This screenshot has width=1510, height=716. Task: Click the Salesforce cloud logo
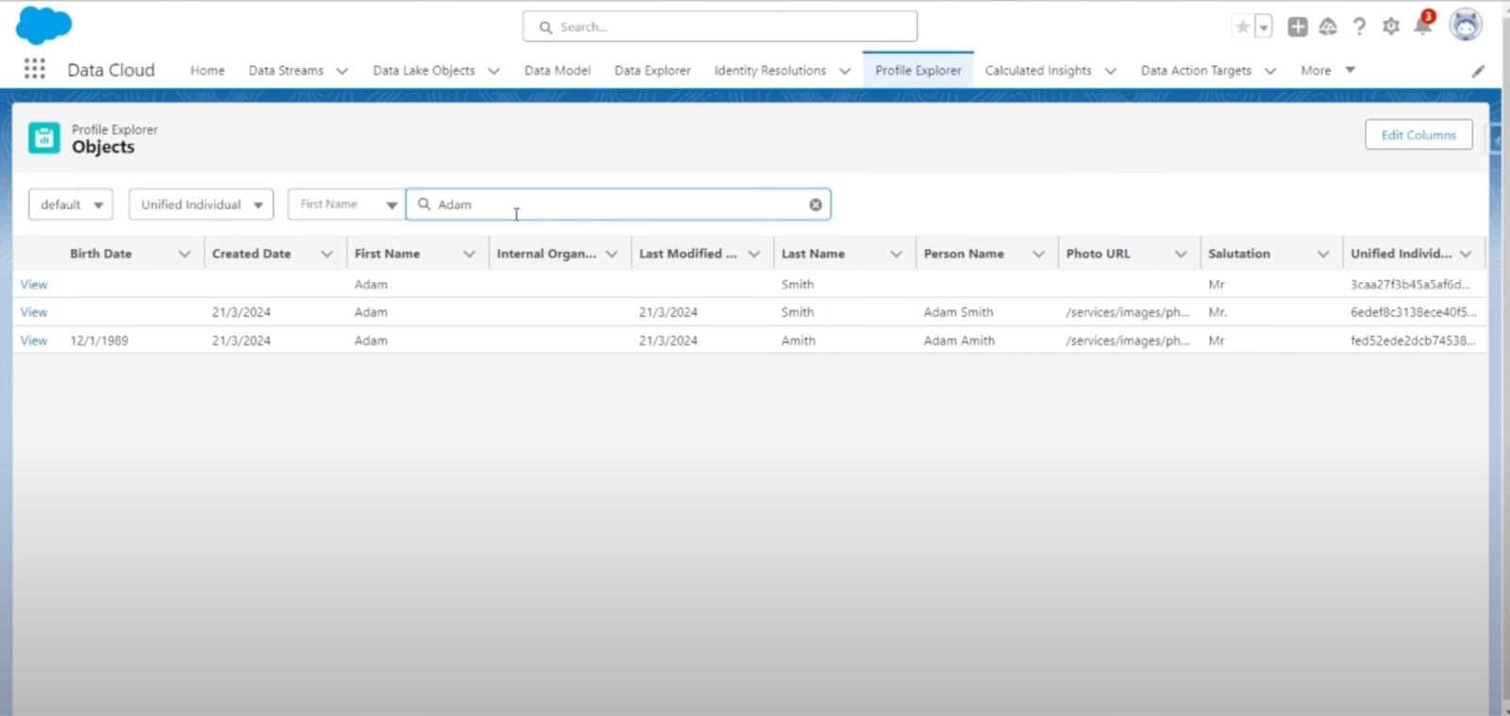pyautogui.click(x=43, y=25)
